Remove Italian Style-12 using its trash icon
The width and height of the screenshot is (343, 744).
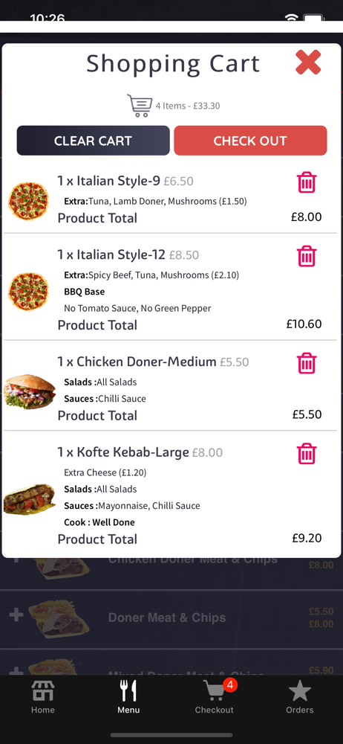(x=307, y=256)
